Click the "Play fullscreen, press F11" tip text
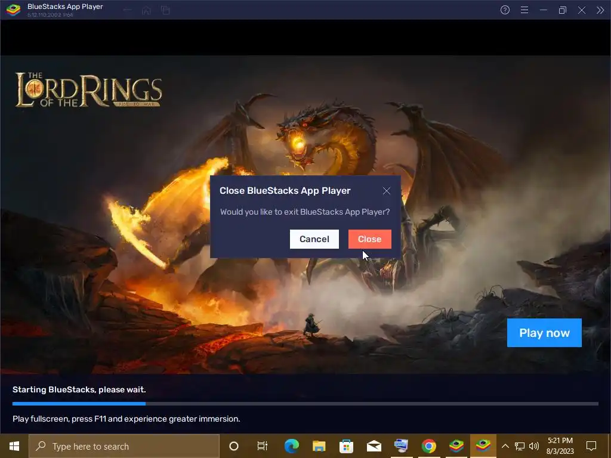 click(126, 419)
